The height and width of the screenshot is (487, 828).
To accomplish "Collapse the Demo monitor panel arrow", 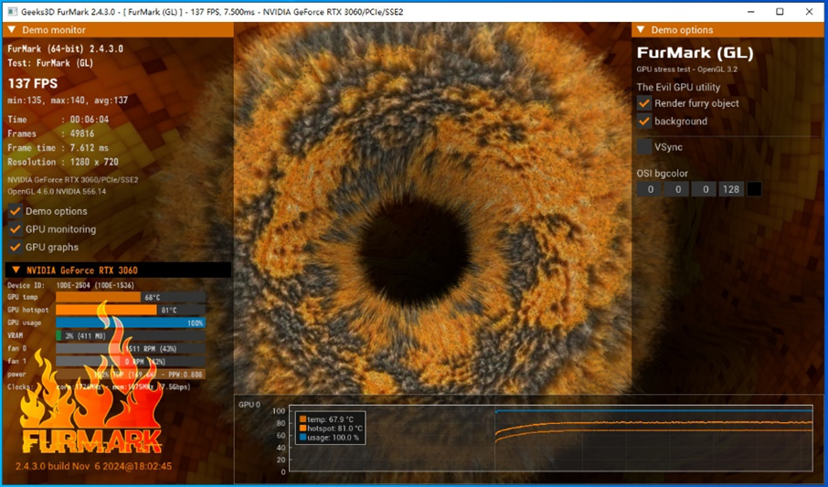I will point(12,30).
